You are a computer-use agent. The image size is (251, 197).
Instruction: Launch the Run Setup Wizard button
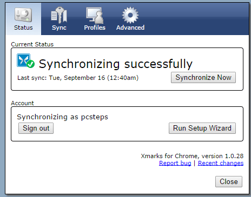point(202,128)
